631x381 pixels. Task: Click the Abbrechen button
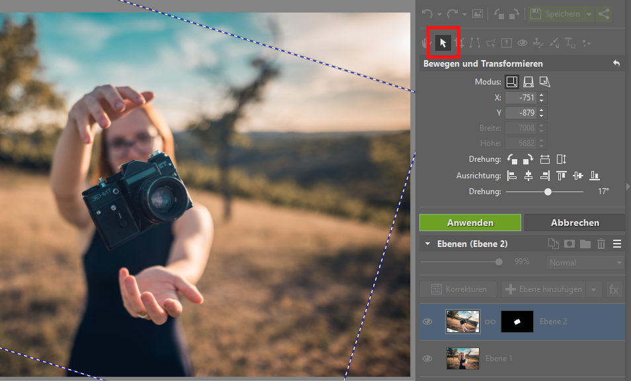tap(574, 223)
